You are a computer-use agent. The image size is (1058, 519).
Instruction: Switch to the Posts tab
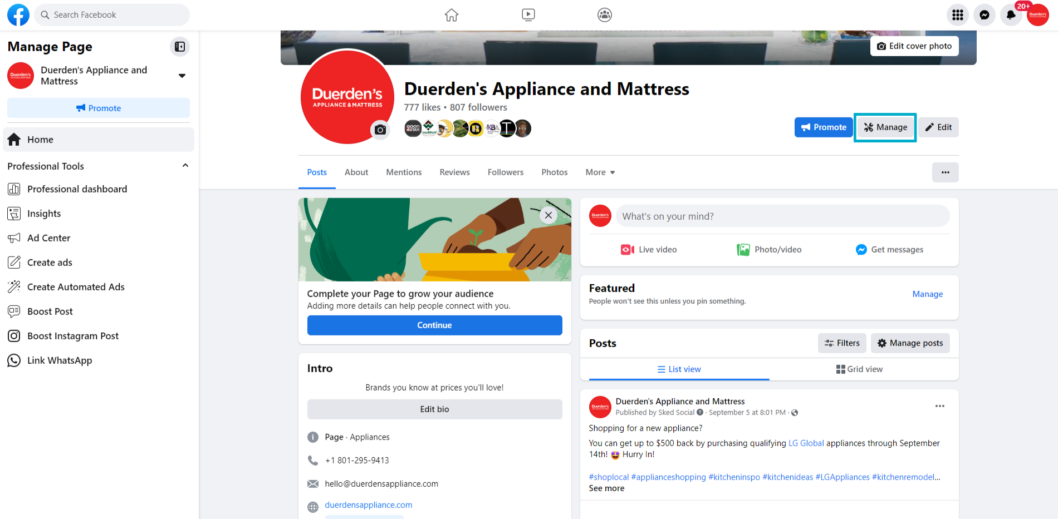(x=317, y=172)
